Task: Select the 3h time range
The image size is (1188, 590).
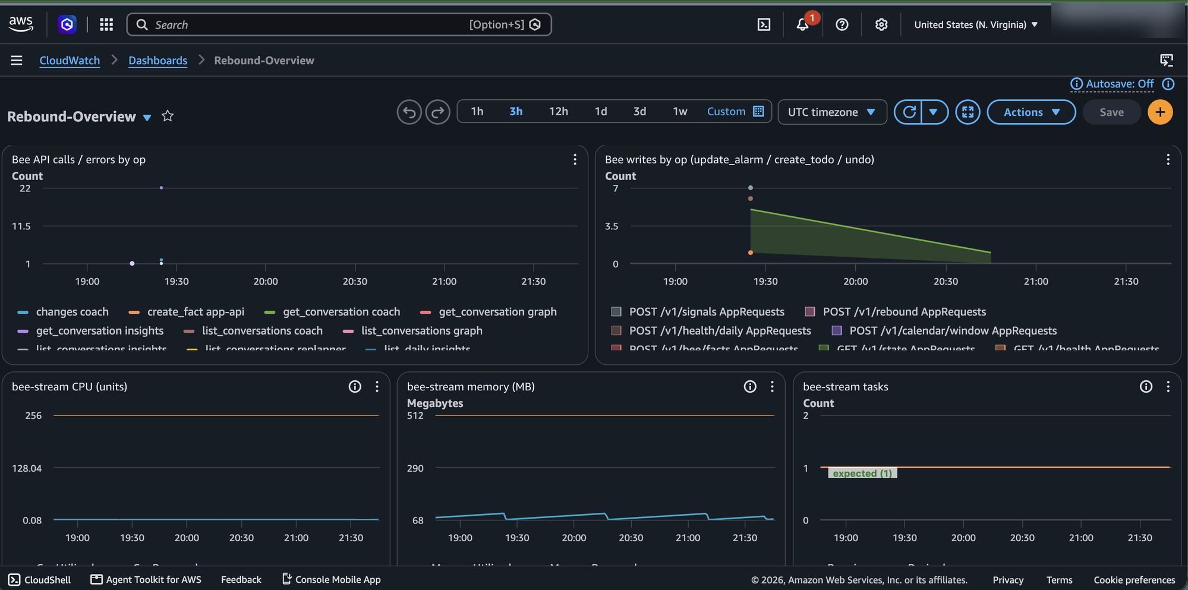Action: (x=516, y=111)
